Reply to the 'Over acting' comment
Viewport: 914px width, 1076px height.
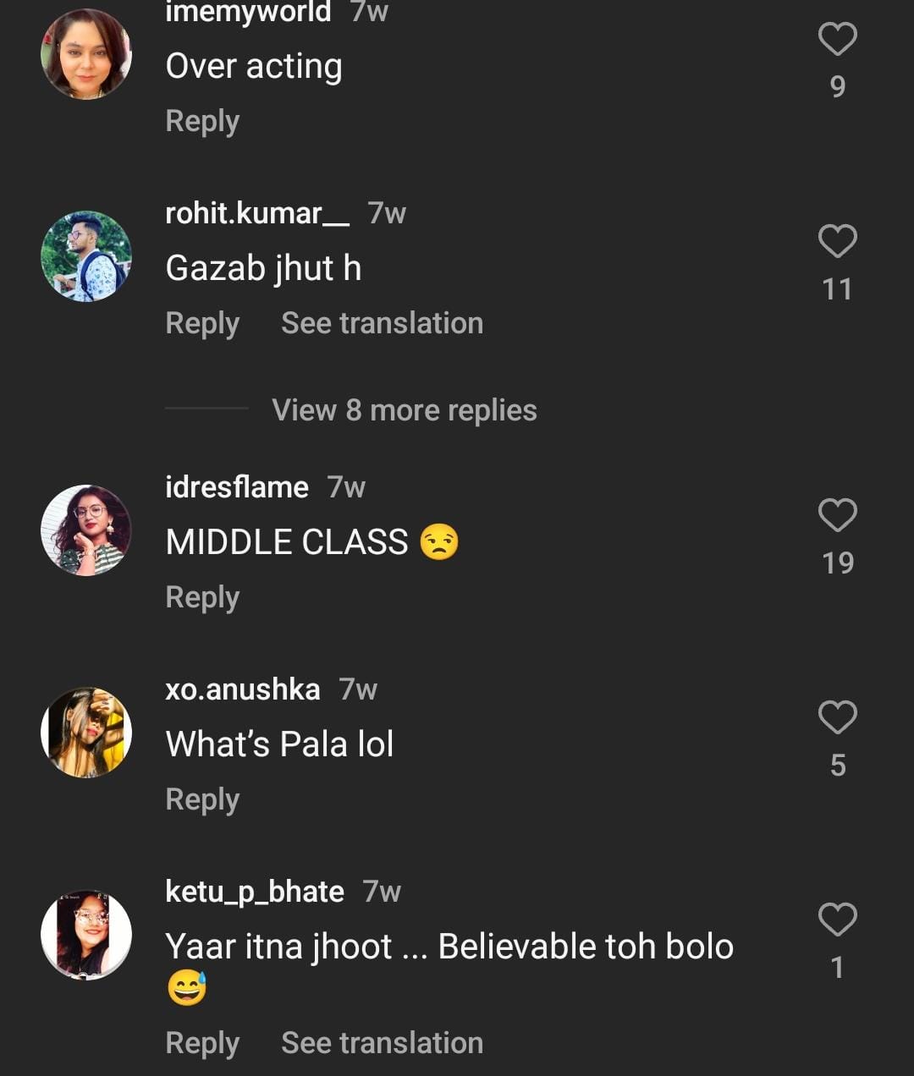coord(202,121)
